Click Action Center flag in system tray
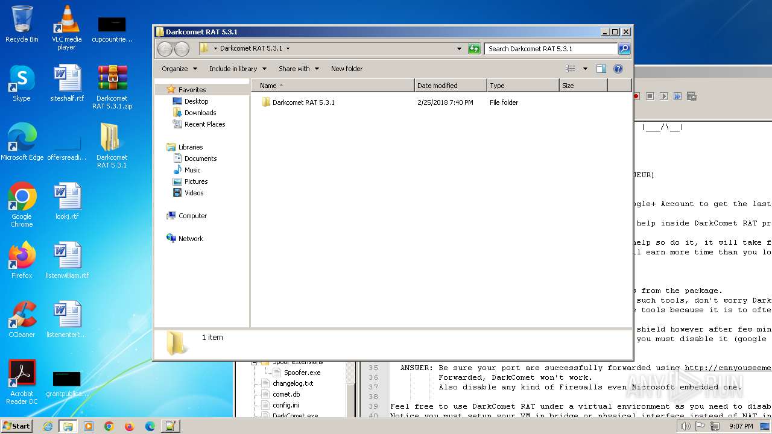 (x=700, y=426)
